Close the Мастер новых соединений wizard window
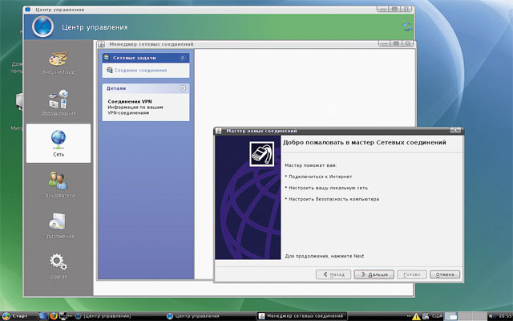This screenshot has width=513, height=321. pyautogui.click(x=455, y=130)
